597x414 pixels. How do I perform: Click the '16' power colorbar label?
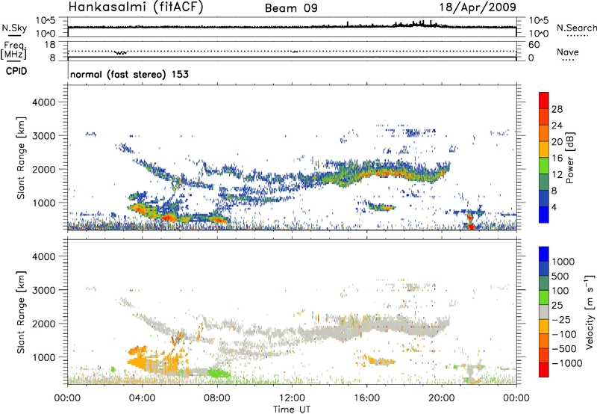[x=557, y=158]
